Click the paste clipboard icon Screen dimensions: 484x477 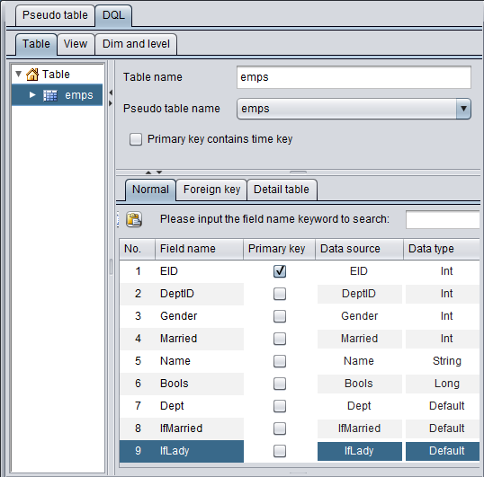134,219
